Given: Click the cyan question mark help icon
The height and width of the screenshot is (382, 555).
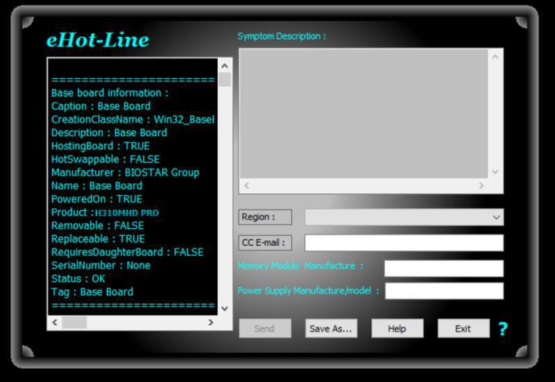Looking at the screenshot, I should pos(503,329).
